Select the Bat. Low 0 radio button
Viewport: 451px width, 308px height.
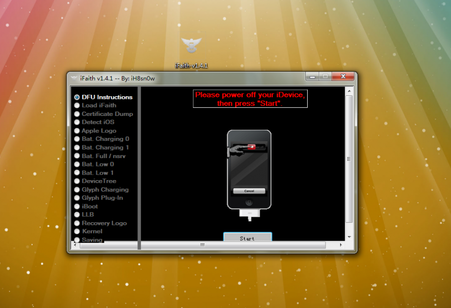(x=77, y=164)
